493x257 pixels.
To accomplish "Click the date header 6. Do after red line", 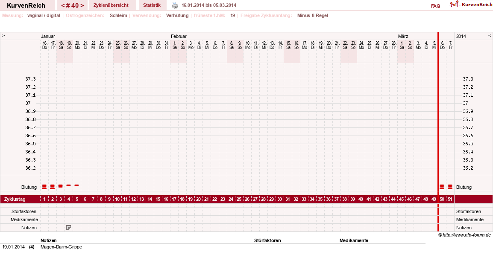I will click(443, 45).
